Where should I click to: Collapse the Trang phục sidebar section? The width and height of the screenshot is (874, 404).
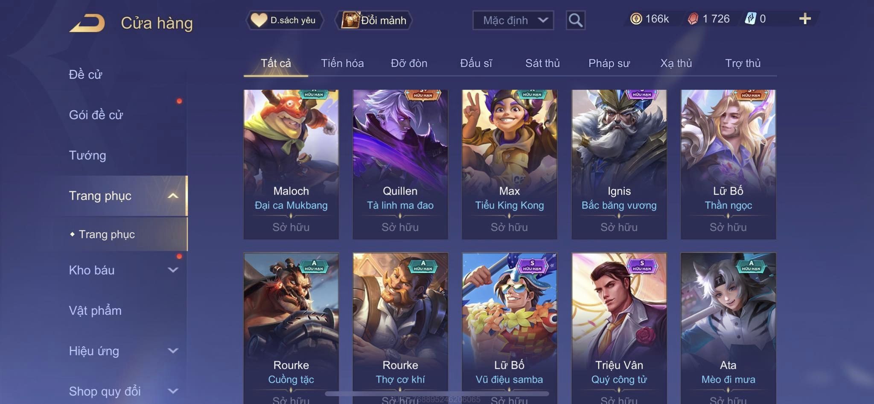[x=173, y=196]
